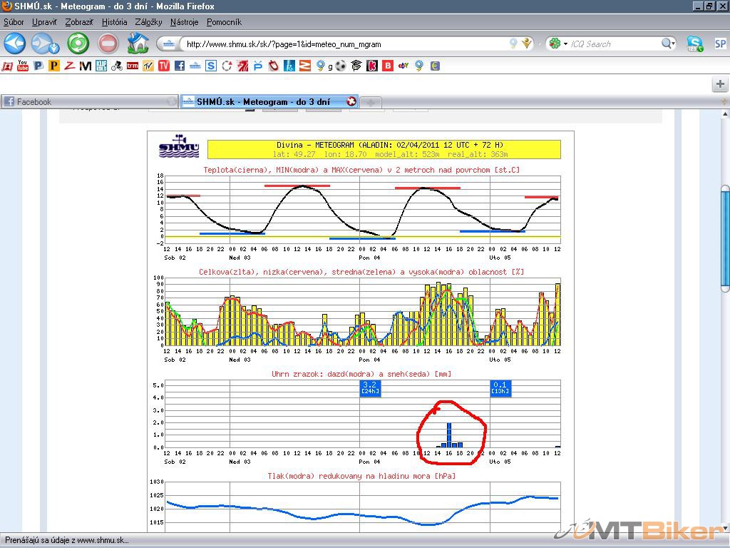
Task: Open the red TV bookmark icon
Action: (x=164, y=66)
